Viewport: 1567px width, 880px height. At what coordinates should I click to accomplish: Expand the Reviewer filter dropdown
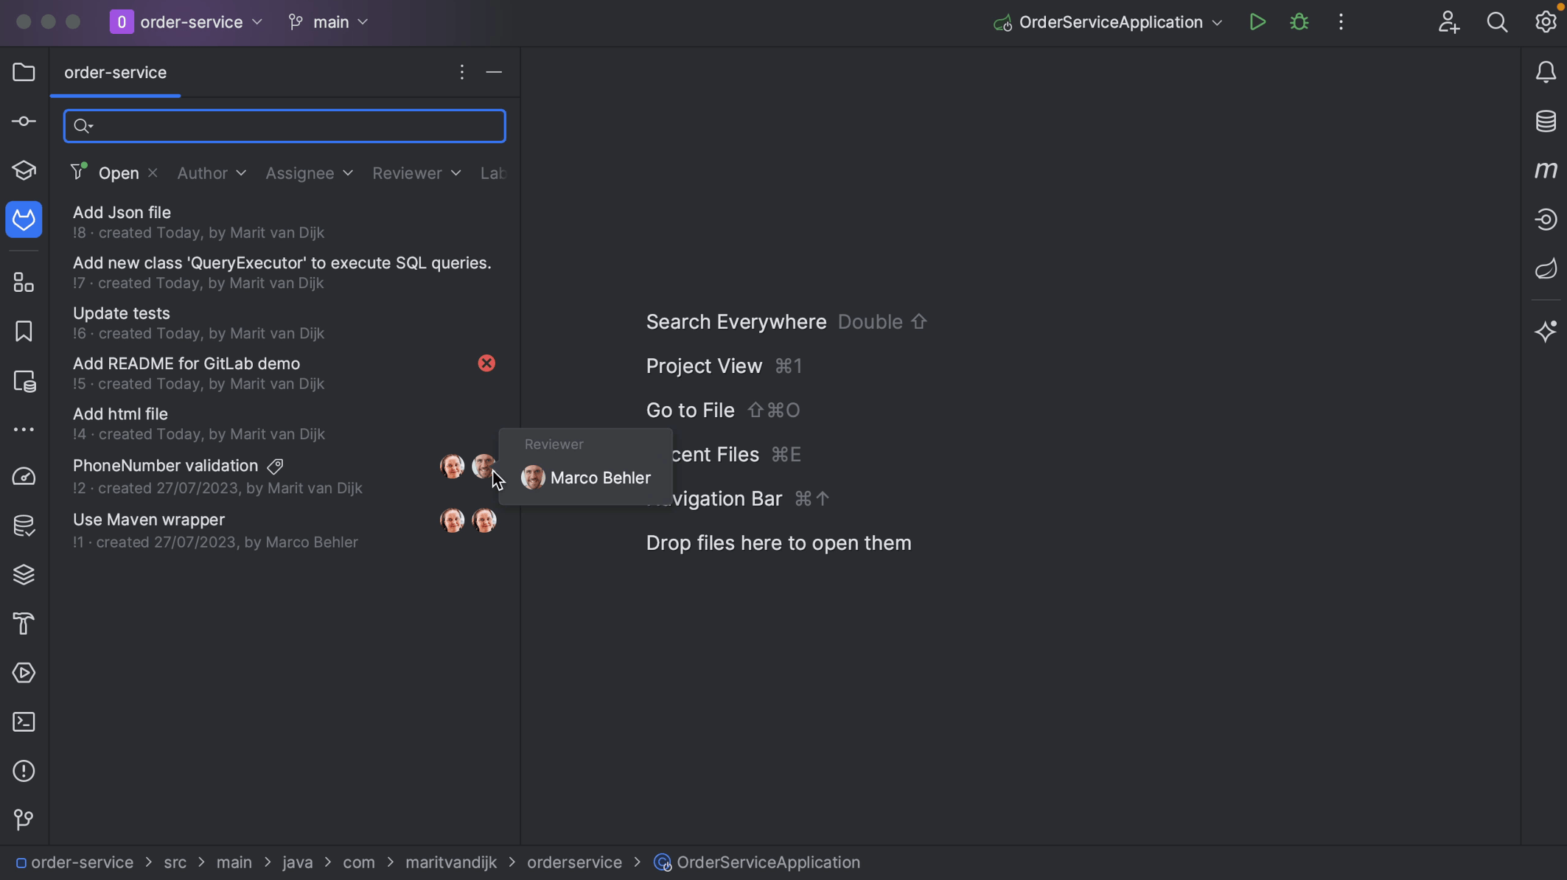(x=416, y=173)
